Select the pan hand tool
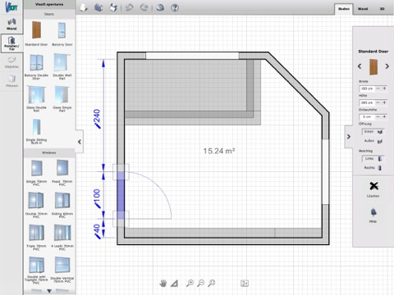 tap(163, 284)
